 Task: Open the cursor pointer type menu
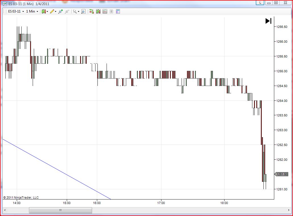(x=76, y=12)
